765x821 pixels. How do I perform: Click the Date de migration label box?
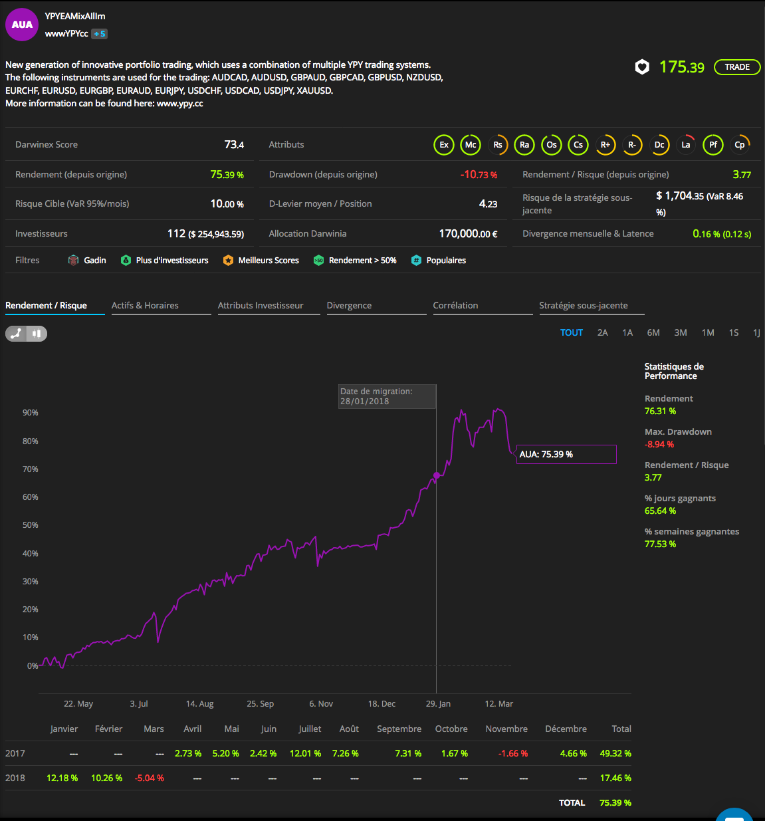(x=387, y=396)
